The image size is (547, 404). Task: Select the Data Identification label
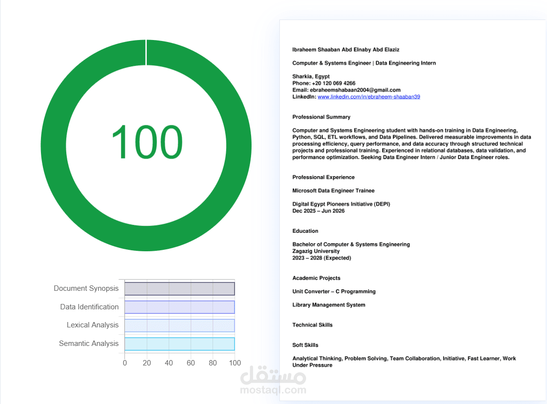[89, 307]
